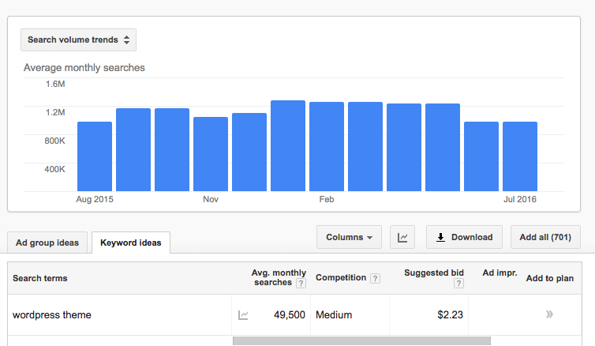The image size is (595, 346).
Task: Show trend chart icon for wordpress theme
Action: (x=243, y=315)
